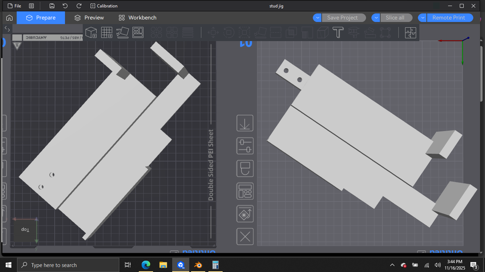
Task: Switch to the Preview tab
Action: pos(89,18)
